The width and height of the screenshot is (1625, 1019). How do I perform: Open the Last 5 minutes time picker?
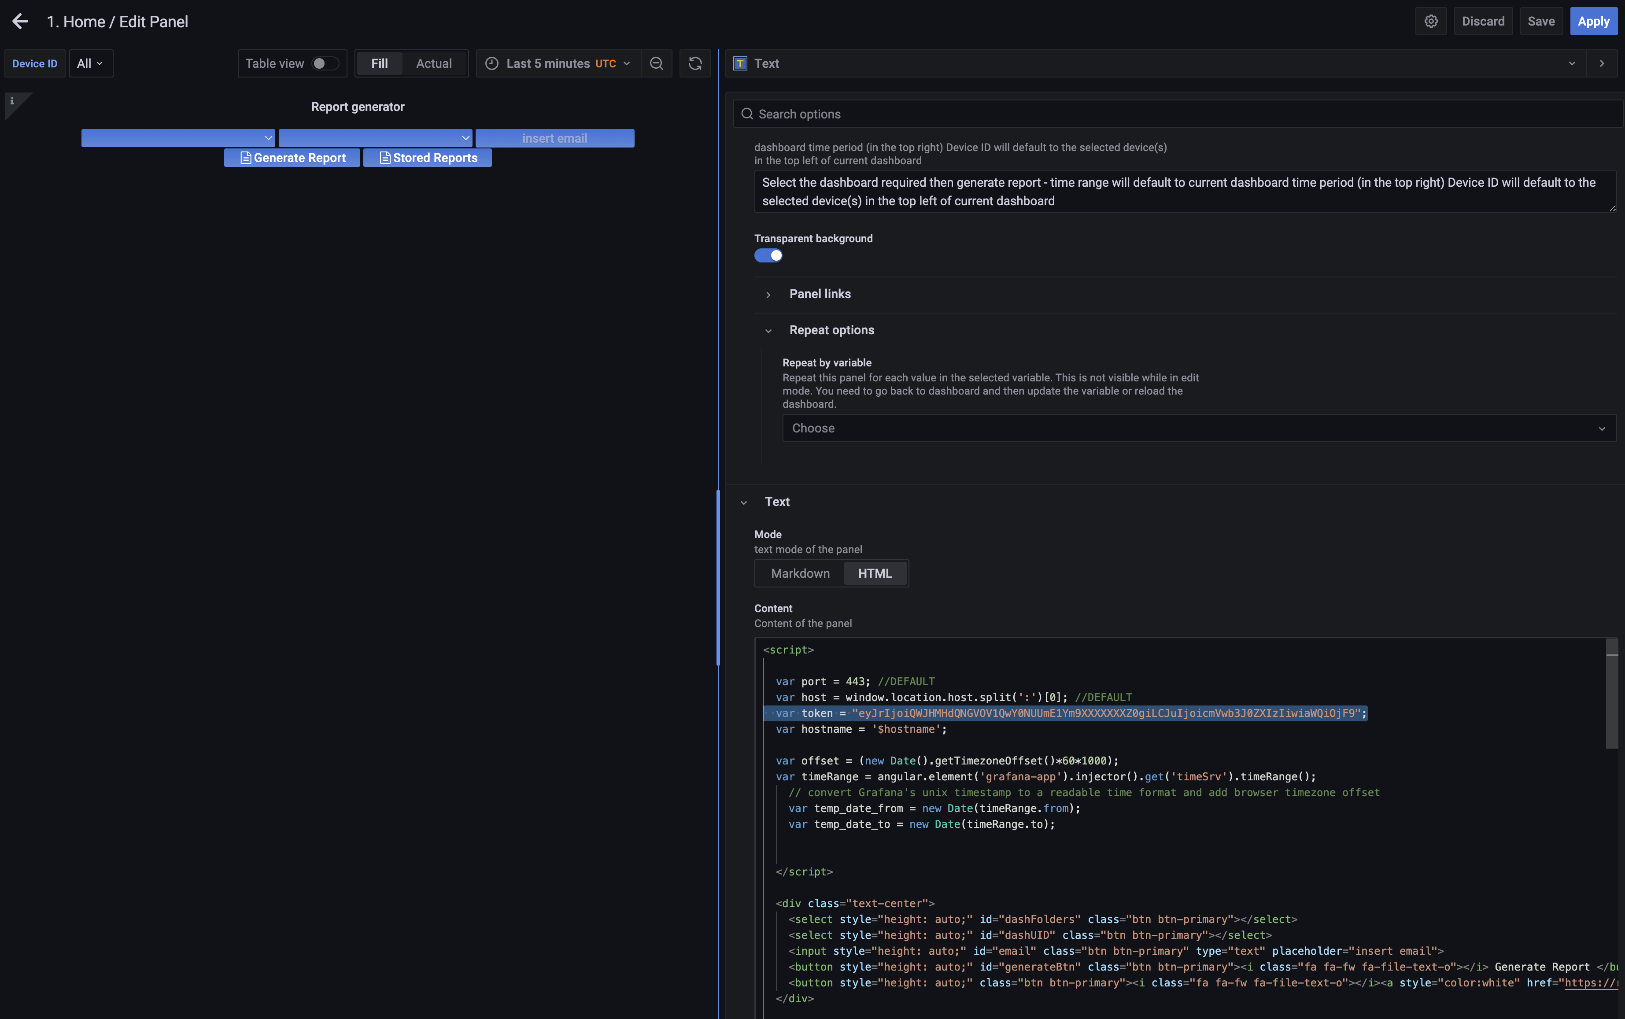(558, 63)
